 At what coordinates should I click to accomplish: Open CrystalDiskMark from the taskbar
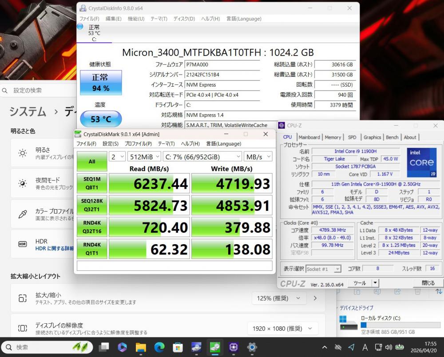coord(215,347)
